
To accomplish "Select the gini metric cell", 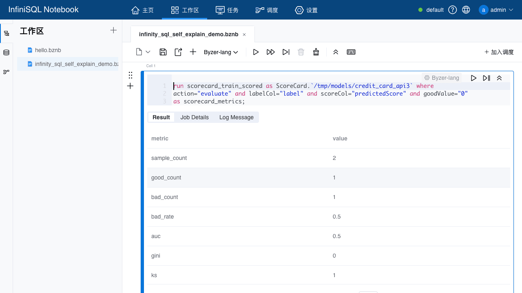I will coord(156,256).
